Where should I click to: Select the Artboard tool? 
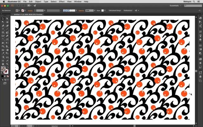tap(3, 61)
